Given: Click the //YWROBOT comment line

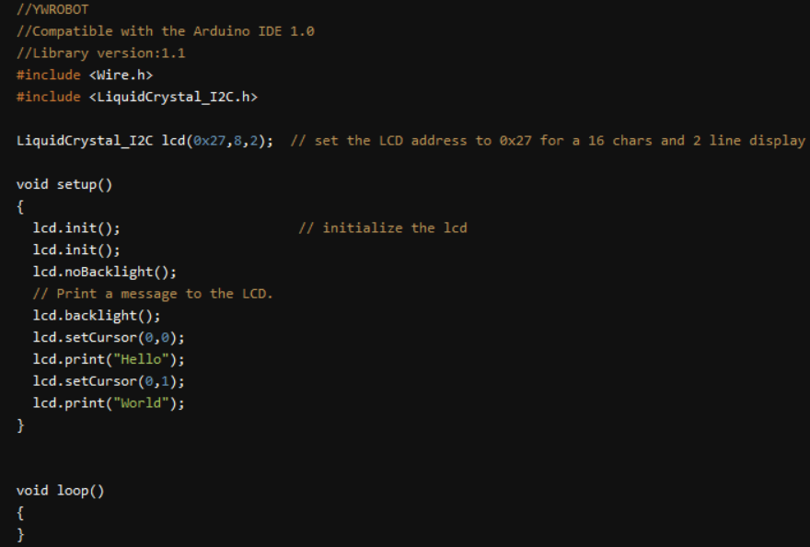Looking at the screenshot, I should [x=52, y=9].
